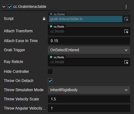Click the lock icon beside Script
The image size is (134, 114).
click(44, 19)
